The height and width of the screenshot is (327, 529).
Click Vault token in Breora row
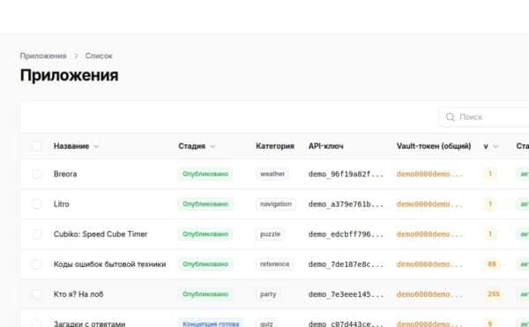coord(429,174)
